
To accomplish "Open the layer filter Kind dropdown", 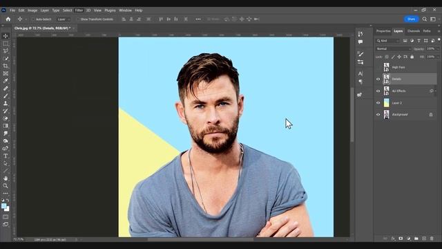I will 388,41.
